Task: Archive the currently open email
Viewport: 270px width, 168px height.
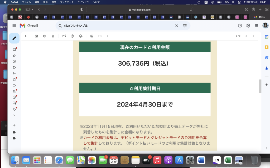Action: pyautogui.click(x=36, y=36)
